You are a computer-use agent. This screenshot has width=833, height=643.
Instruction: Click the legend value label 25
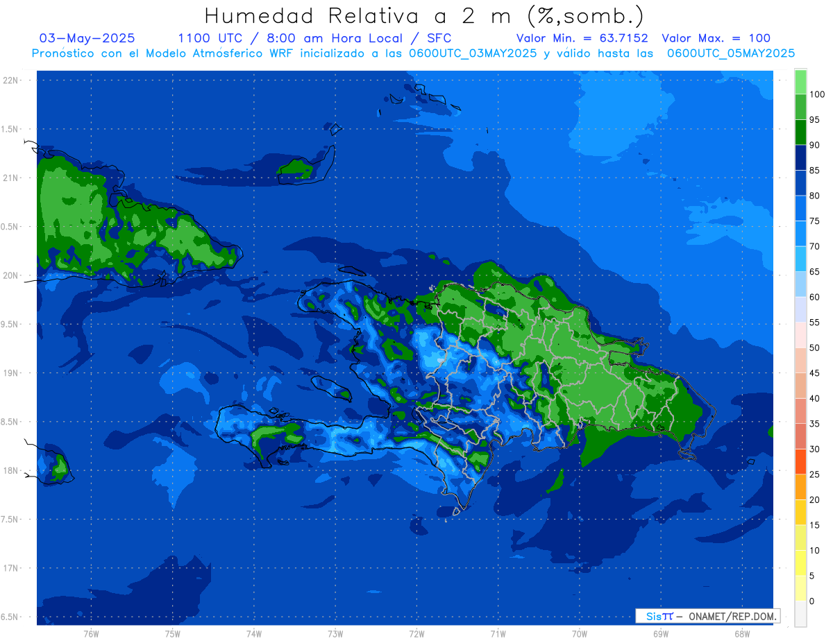(815, 474)
